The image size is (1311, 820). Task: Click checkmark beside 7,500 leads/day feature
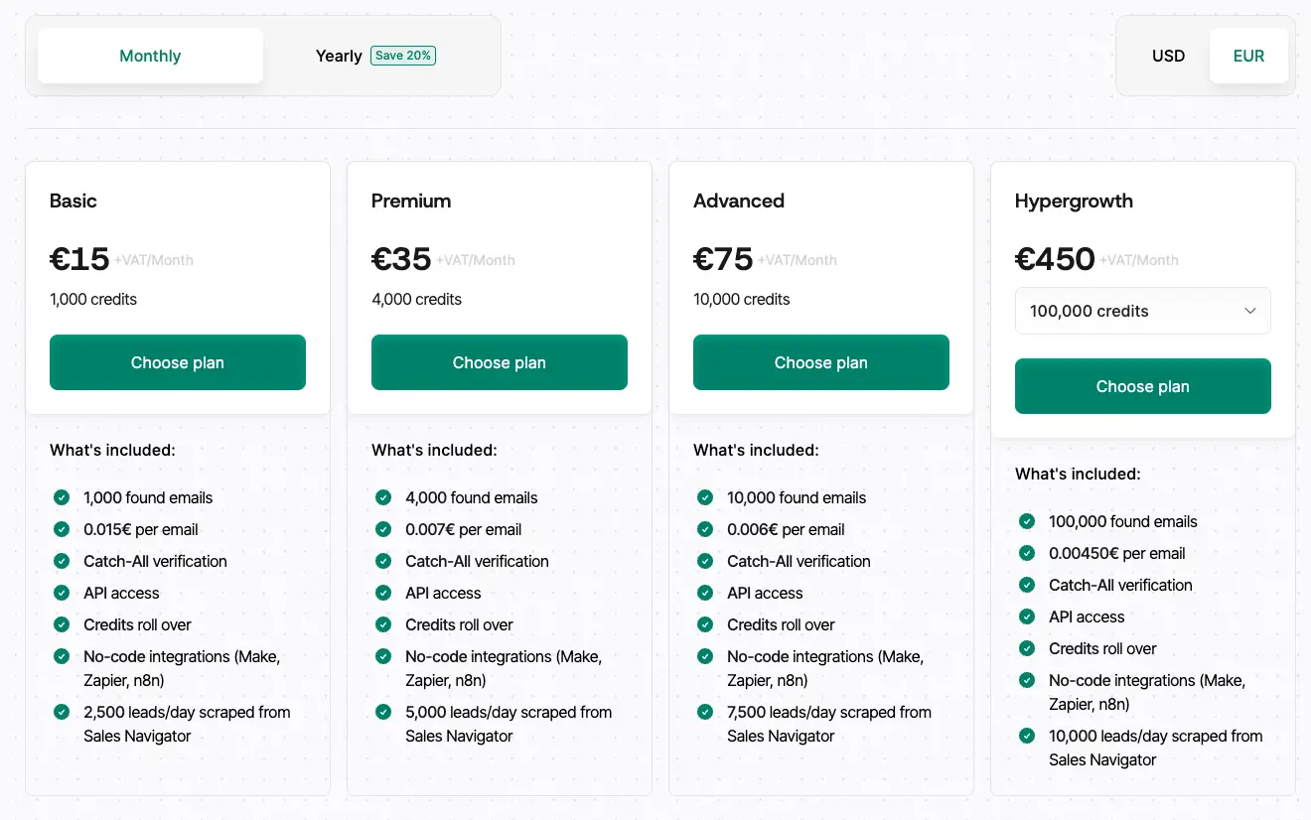coord(705,712)
